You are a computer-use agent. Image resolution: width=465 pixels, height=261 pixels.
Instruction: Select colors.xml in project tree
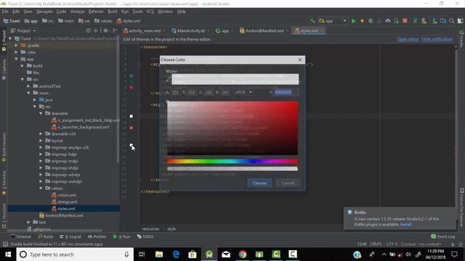(x=67, y=195)
